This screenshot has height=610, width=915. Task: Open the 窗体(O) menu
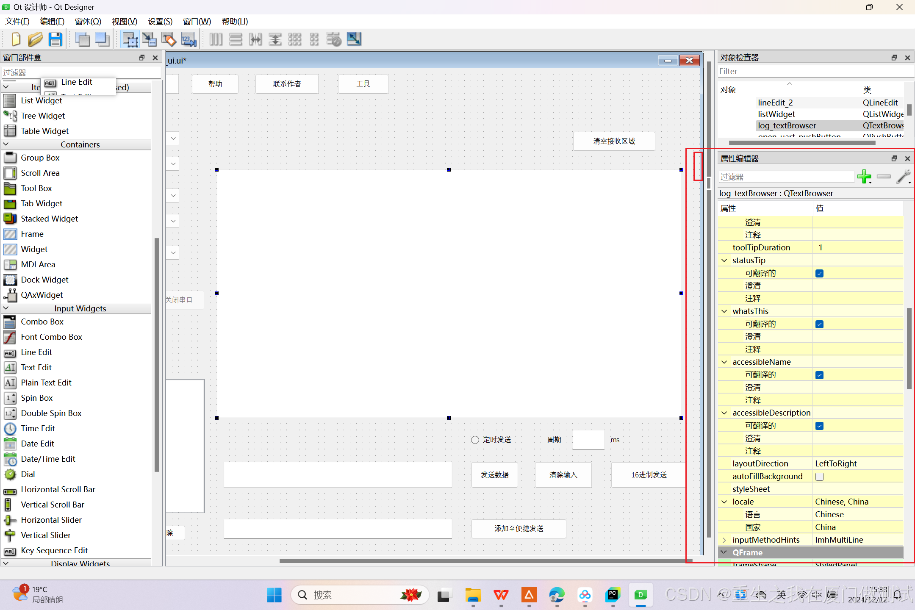click(x=88, y=21)
